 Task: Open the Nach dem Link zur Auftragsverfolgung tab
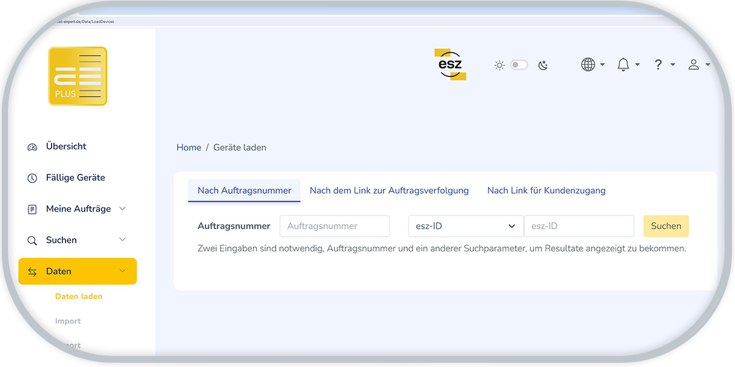[389, 190]
